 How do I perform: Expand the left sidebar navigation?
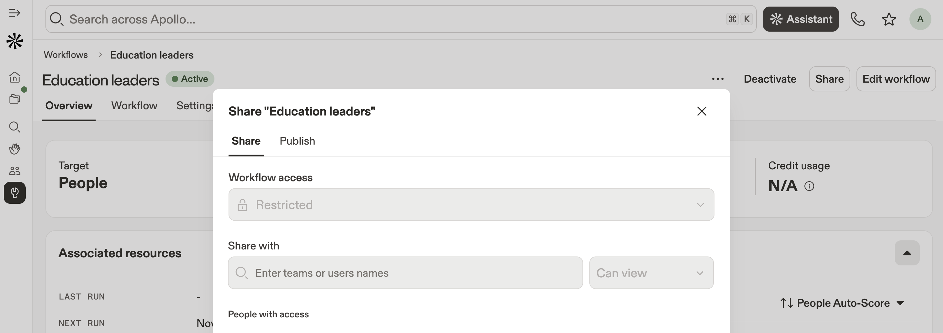click(x=15, y=13)
